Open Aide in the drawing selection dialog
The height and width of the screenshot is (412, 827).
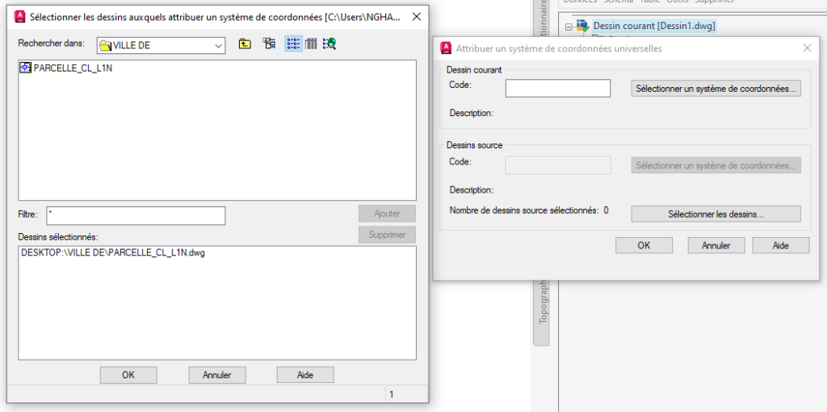(304, 375)
